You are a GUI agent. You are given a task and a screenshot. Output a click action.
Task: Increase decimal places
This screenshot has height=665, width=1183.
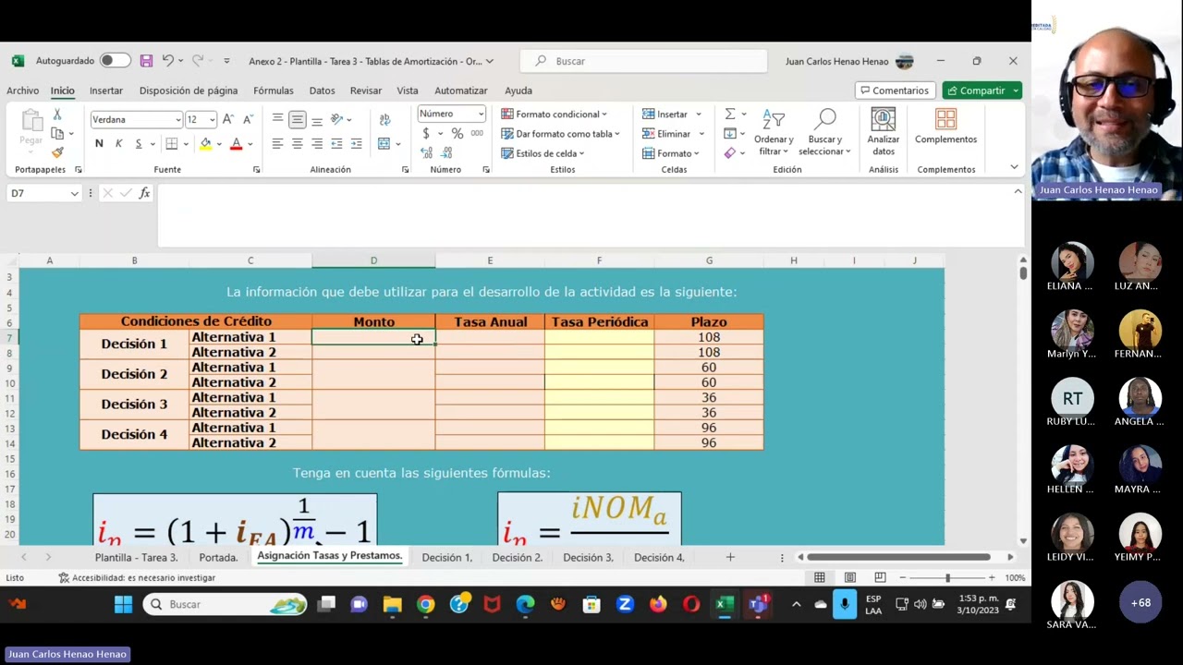click(426, 153)
